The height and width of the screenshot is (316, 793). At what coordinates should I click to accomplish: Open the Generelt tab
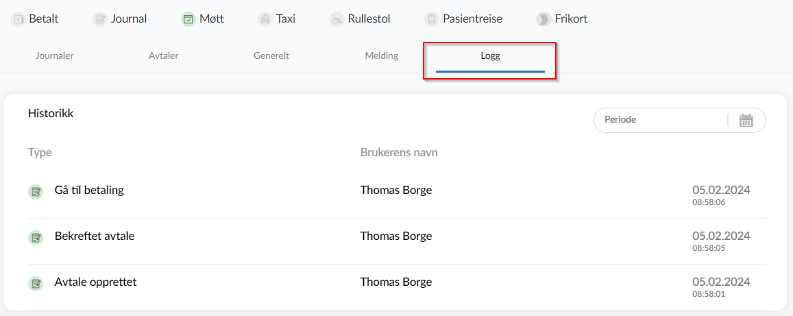[271, 56]
